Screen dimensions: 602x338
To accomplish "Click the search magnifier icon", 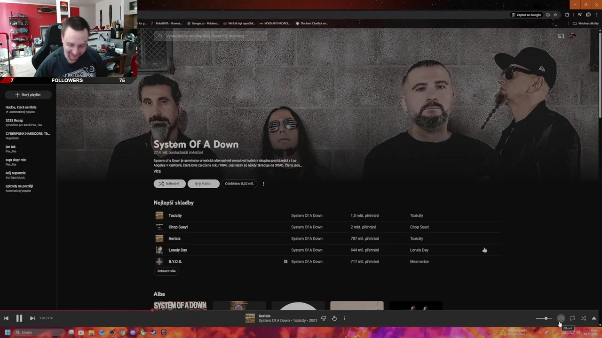I will click(x=160, y=36).
